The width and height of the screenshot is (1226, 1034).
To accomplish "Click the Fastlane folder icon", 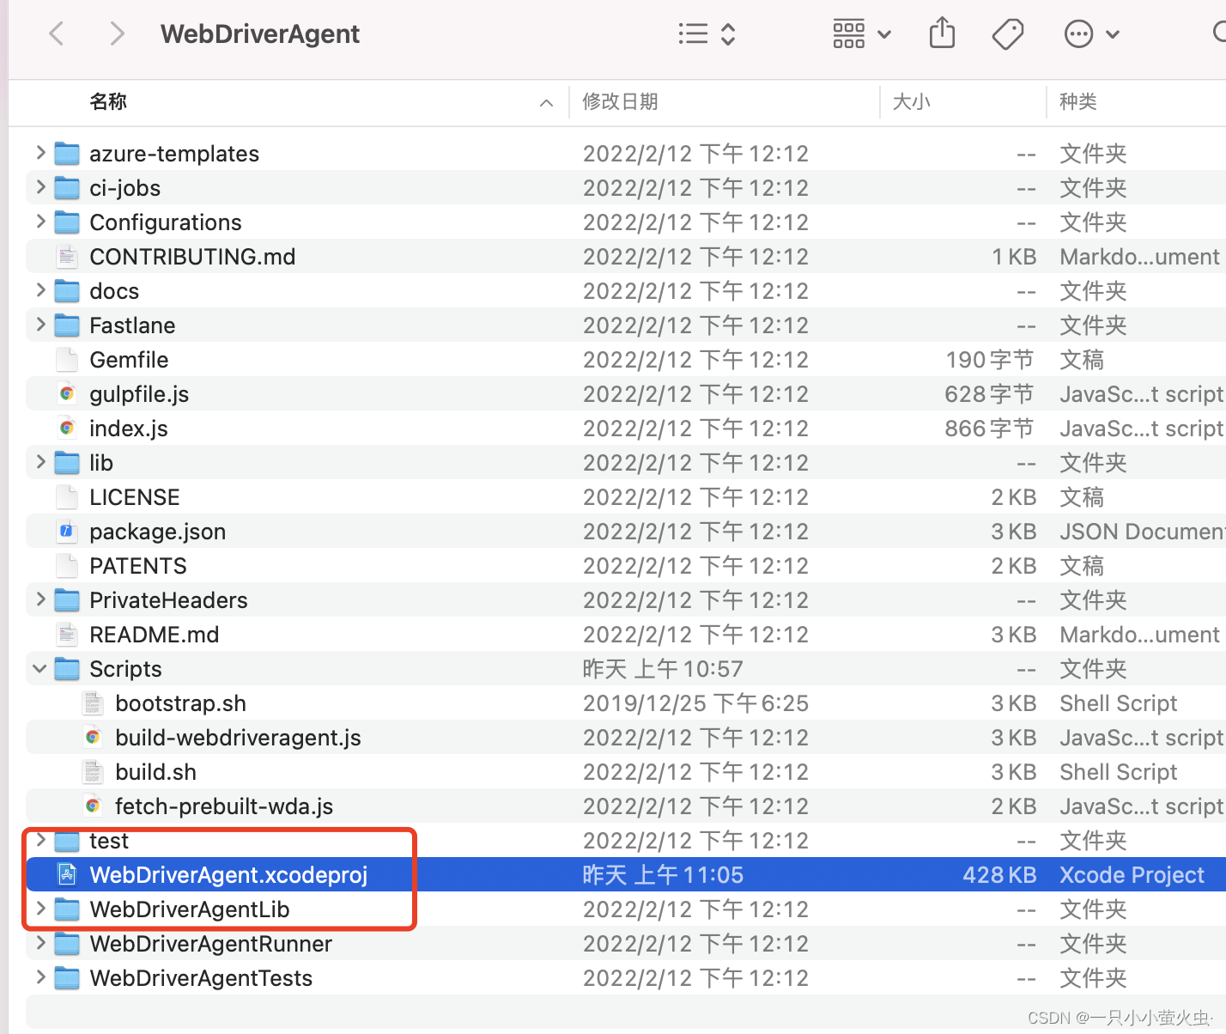I will 67,325.
